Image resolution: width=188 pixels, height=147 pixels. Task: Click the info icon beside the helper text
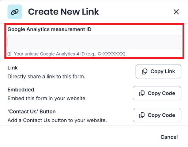pyautogui.click(x=10, y=54)
